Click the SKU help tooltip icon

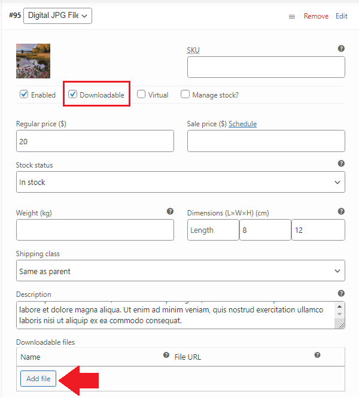(341, 48)
